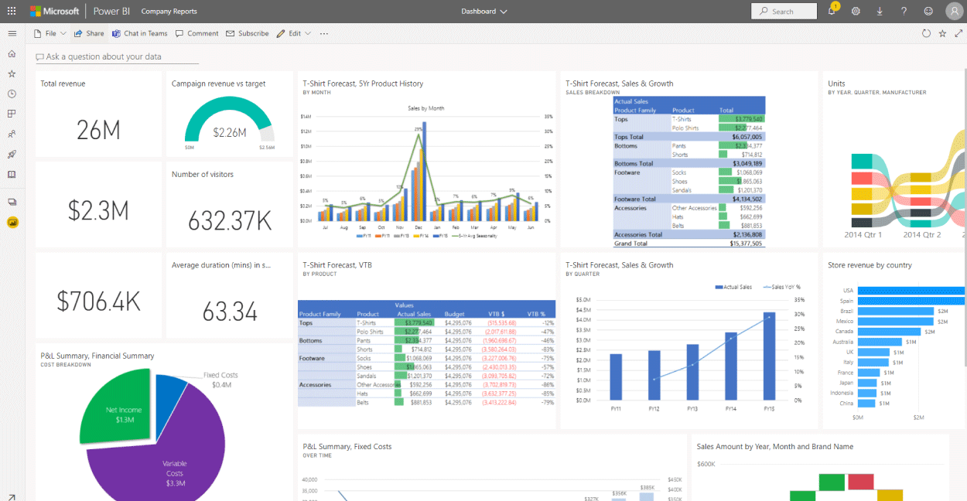Open Favorites via the sidebar star icon

click(x=12, y=73)
